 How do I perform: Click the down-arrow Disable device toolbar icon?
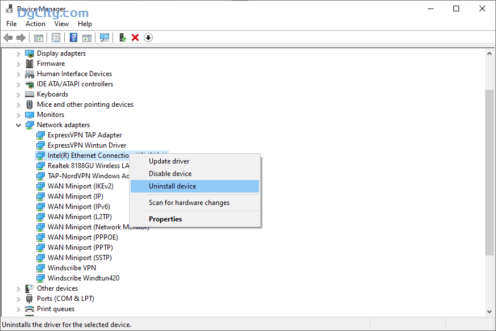point(148,37)
